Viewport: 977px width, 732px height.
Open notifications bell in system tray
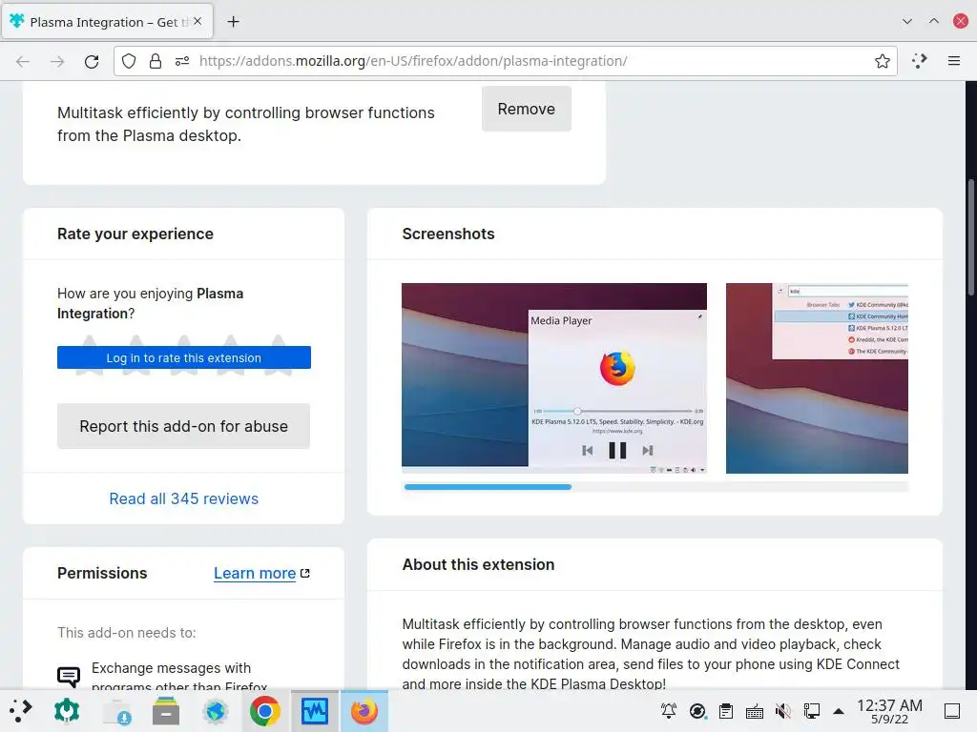pos(669,711)
